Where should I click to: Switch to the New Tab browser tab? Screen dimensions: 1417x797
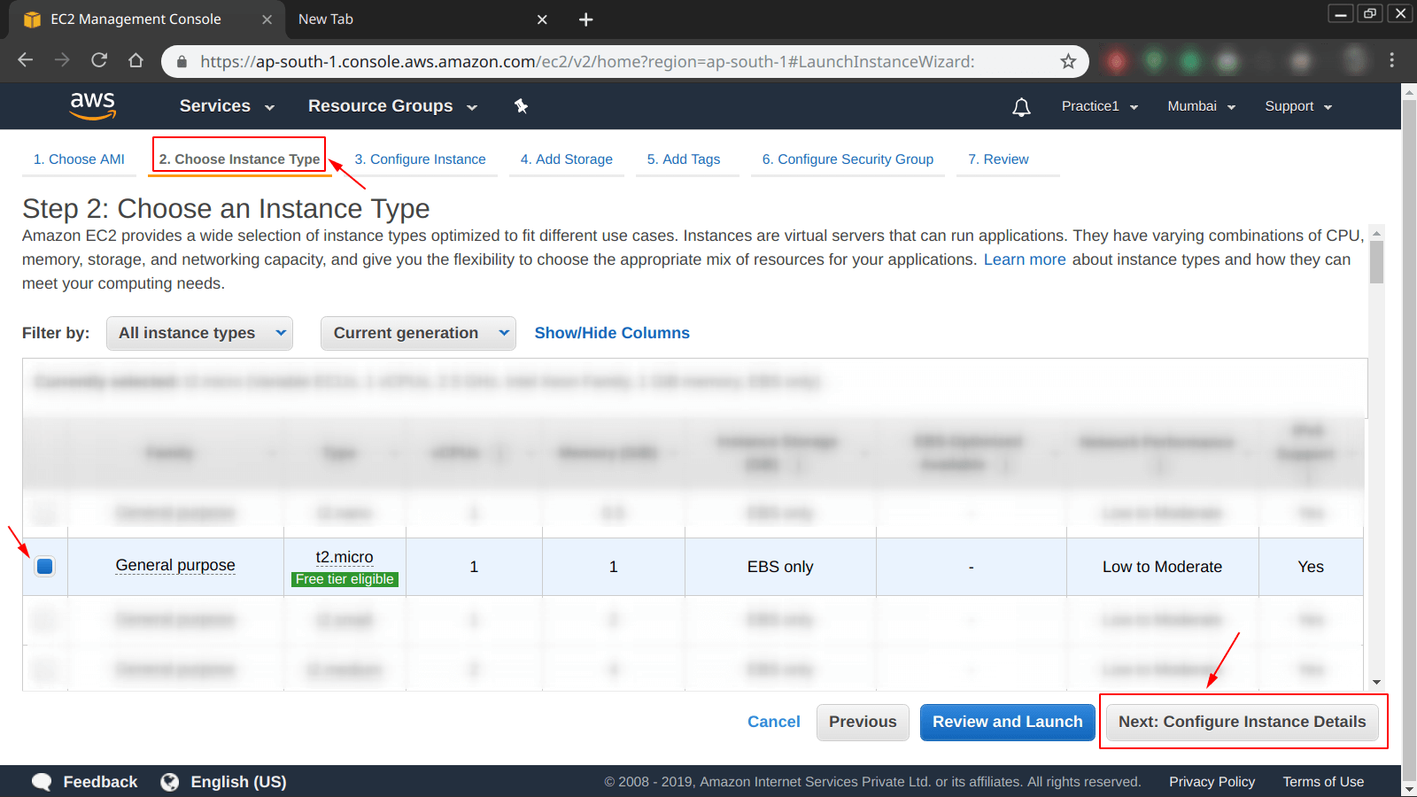(326, 19)
